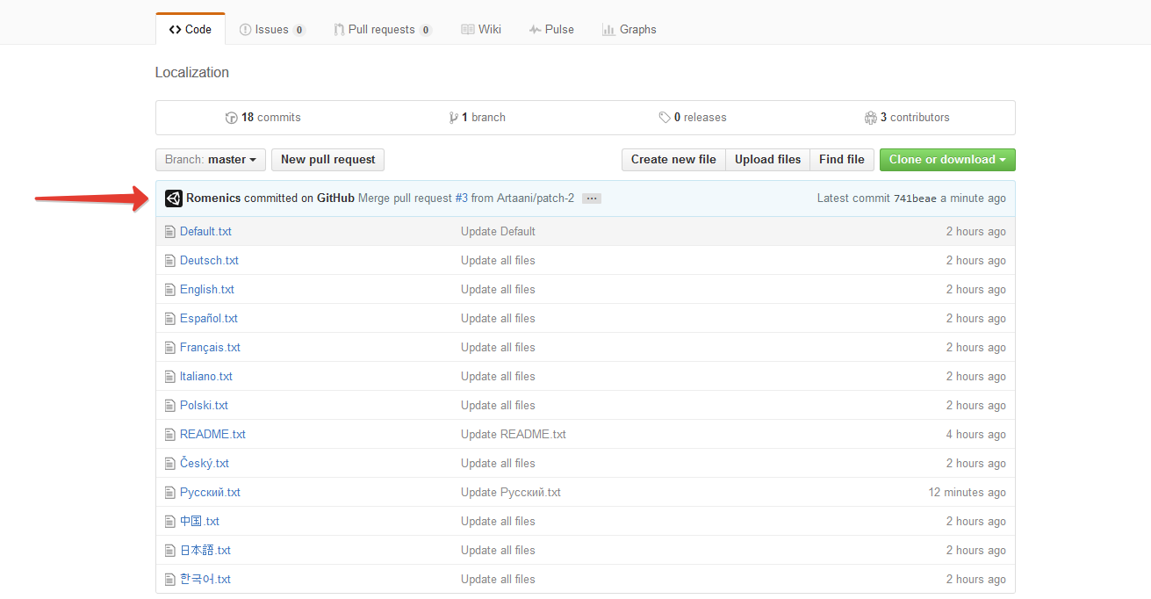
Task: Click the releases tag icon
Action: (x=665, y=118)
